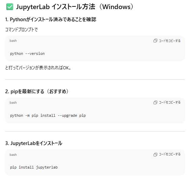The image size is (193, 179).
Task: Click the divider line above the pip section
Action: (x=95, y=79)
